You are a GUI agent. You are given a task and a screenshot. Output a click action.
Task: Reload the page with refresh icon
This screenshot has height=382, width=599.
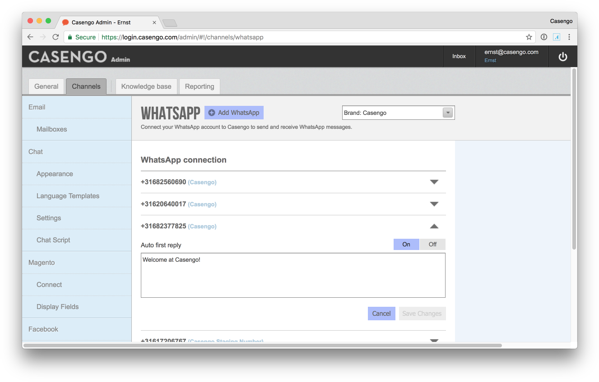click(56, 37)
